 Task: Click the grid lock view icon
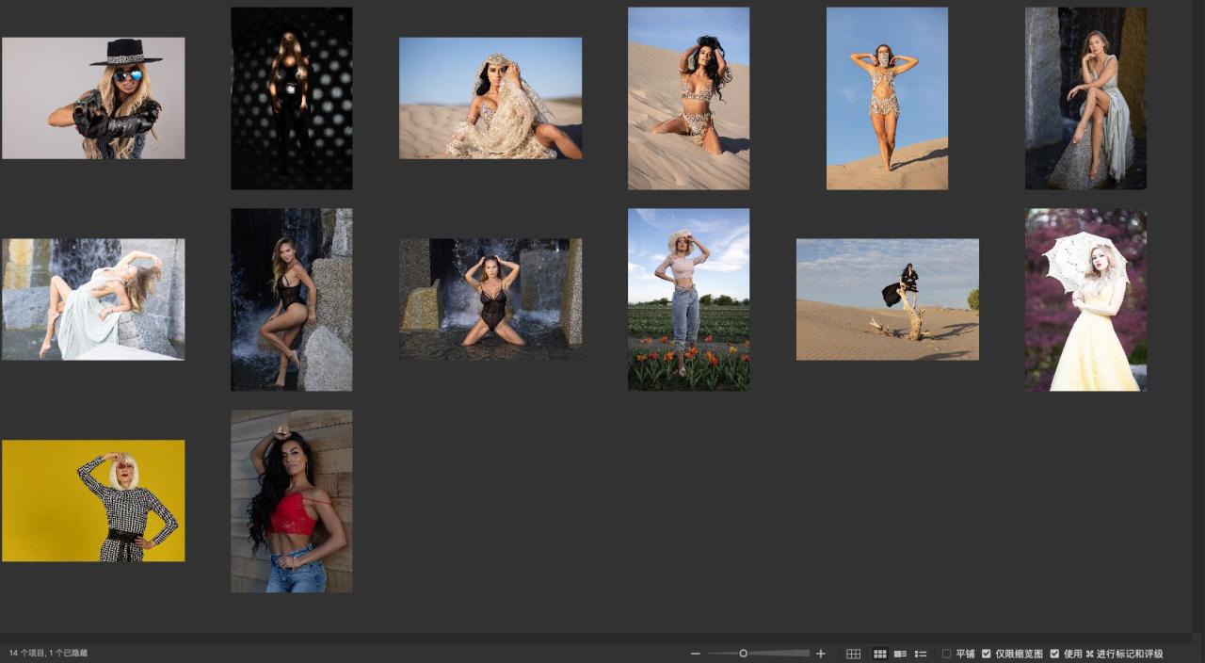[x=853, y=654]
